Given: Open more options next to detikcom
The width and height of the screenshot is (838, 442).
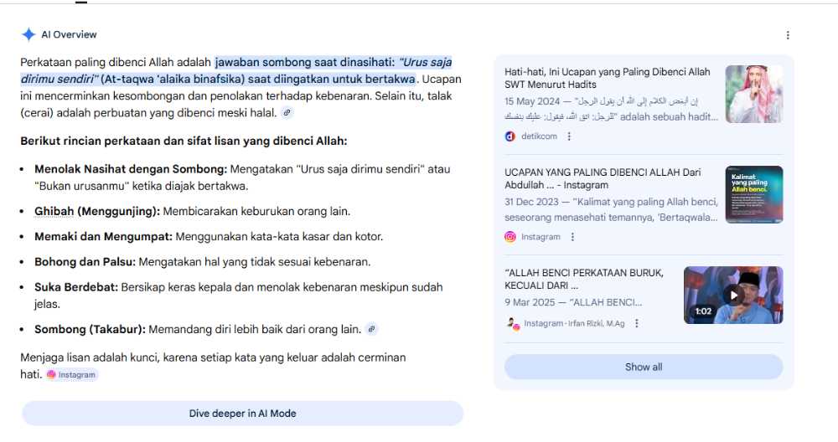Looking at the screenshot, I should (569, 136).
